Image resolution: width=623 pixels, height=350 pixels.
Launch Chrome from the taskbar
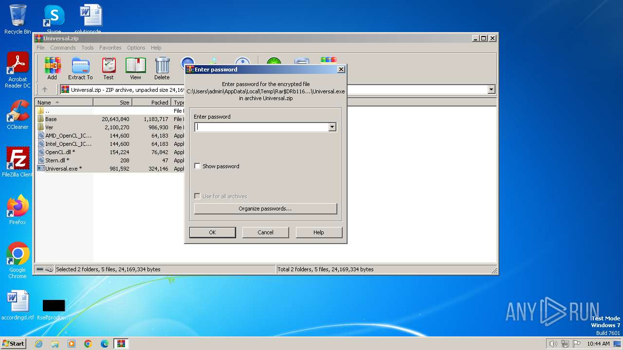click(88, 344)
